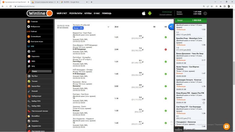Reload the page with the browser refresh icon
Image resolution: width=235 pixels, height=132 pixels.
point(10,6)
